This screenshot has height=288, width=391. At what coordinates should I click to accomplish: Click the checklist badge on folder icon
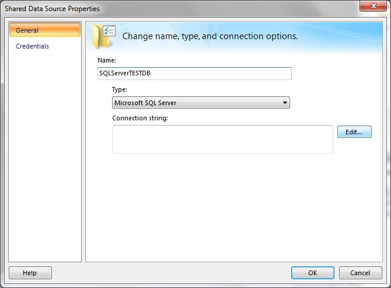point(110,31)
